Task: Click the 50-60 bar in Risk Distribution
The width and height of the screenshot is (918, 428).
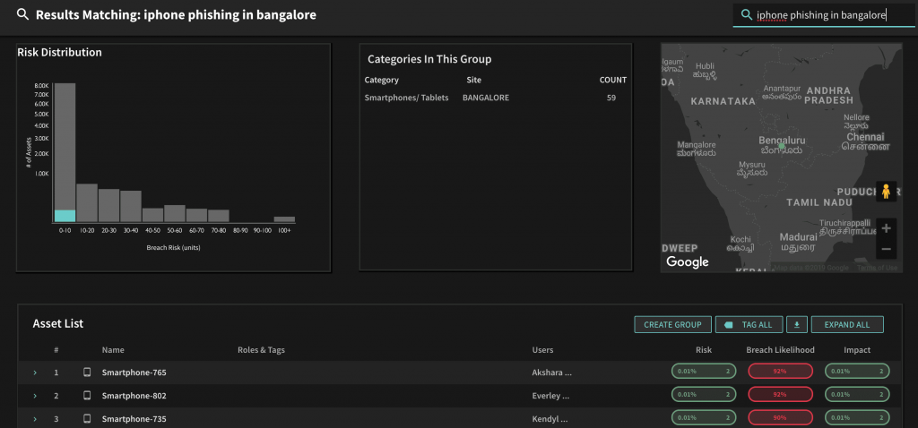Action: (175, 213)
